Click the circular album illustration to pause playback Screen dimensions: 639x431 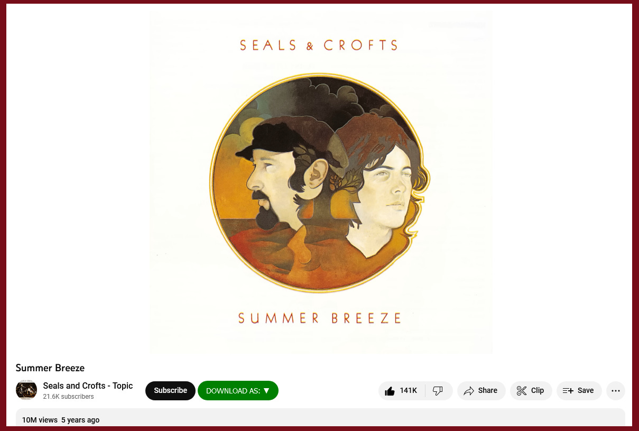click(x=319, y=182)
